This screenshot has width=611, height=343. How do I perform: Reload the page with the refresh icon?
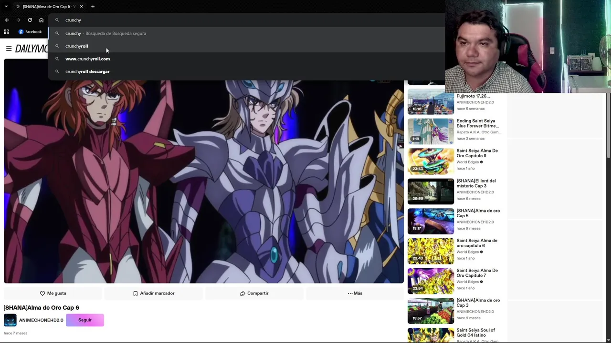coord(30,20)
